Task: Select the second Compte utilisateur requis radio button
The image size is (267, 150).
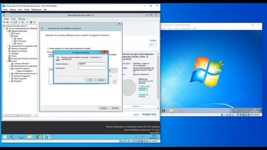Action: (x=48, y=52)
